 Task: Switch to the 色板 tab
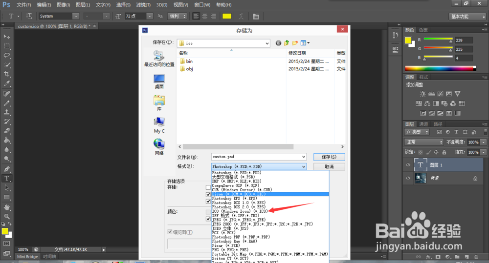[x=423, y=30]
